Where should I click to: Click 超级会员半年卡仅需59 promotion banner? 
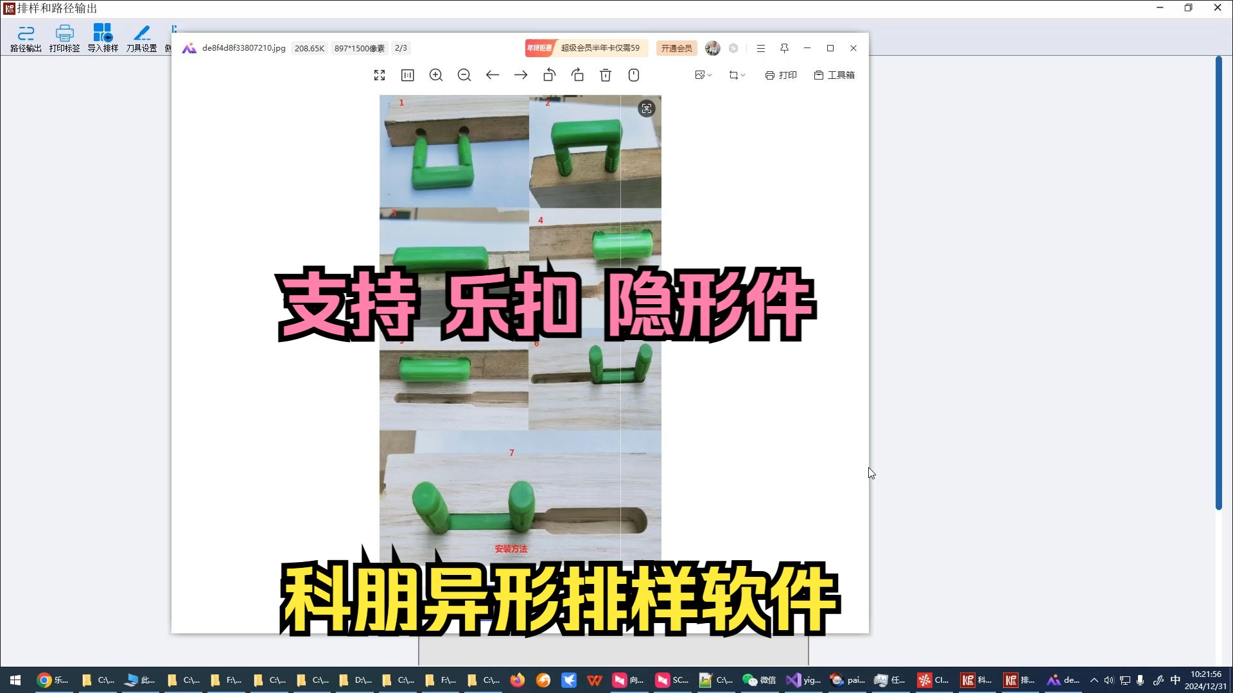[586, 48]
